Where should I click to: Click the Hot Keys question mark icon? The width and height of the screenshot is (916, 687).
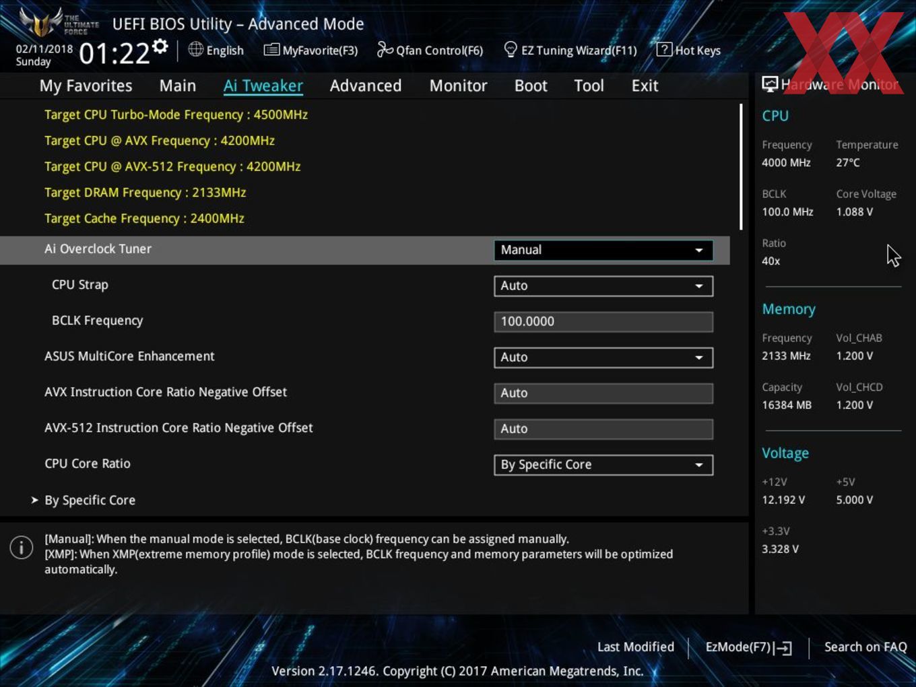[664, 49]
